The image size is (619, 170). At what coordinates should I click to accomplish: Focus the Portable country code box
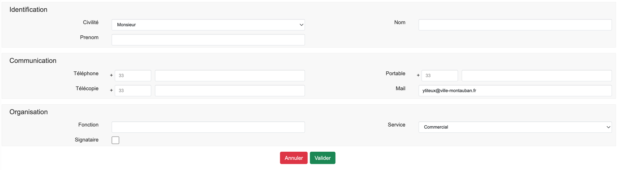pyautogui.click(x=439, y=76)
